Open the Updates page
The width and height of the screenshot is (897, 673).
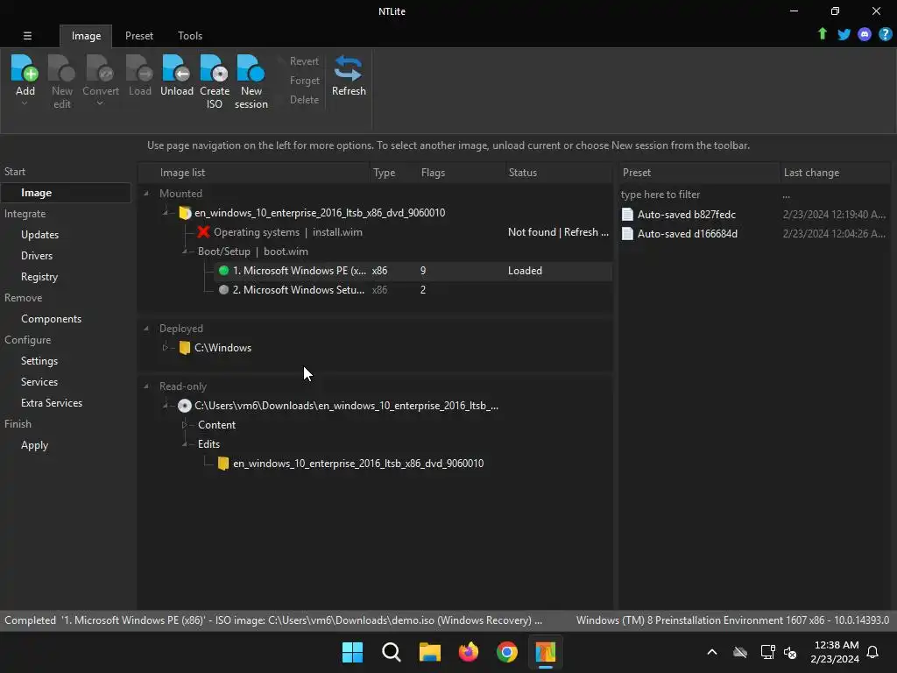pos(39,235)
